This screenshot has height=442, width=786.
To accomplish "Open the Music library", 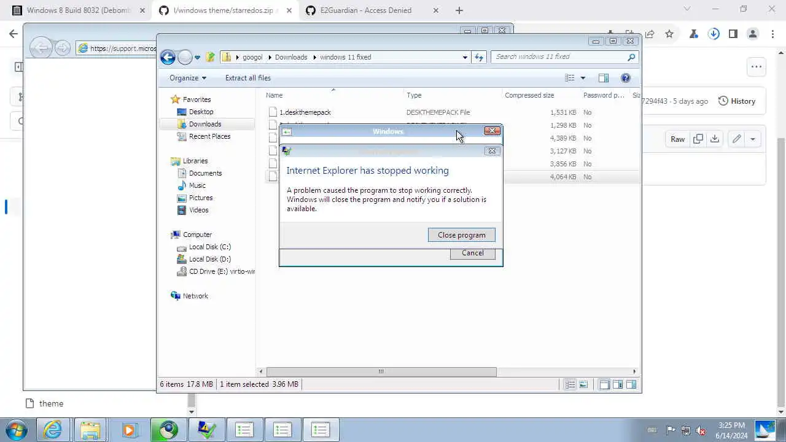I will coord(197,185).
